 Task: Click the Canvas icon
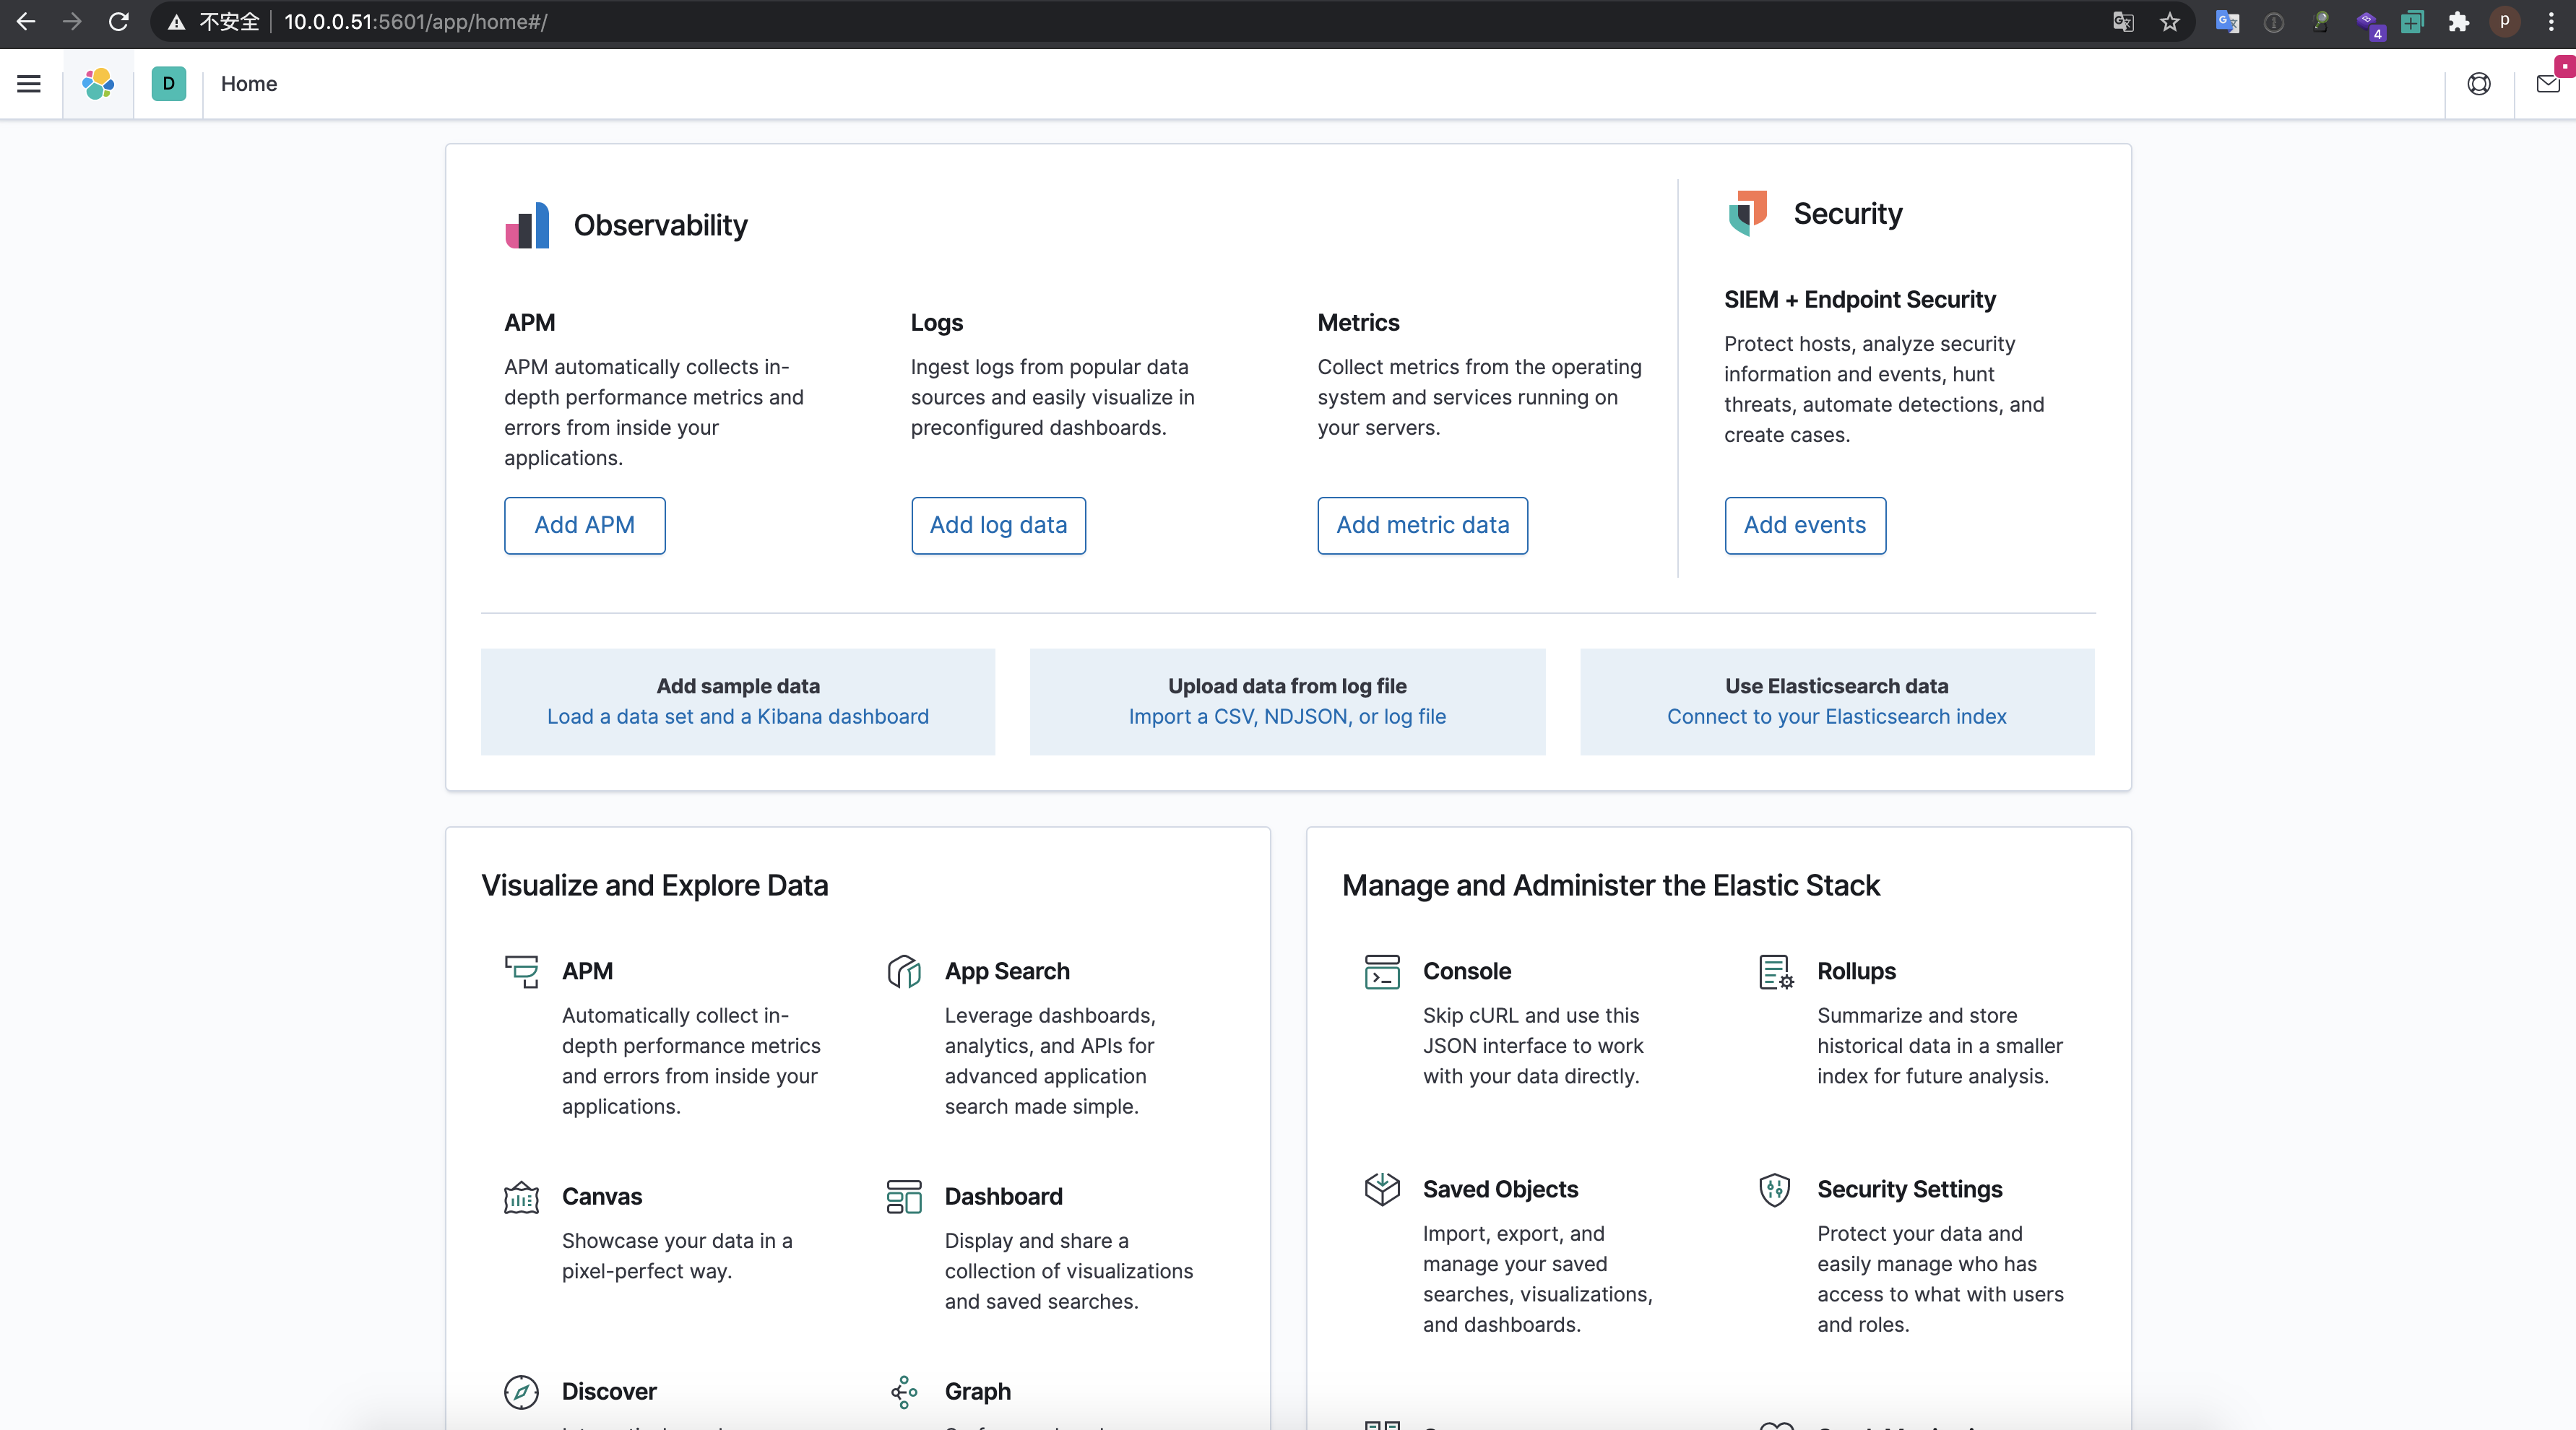coord(521,1197)
